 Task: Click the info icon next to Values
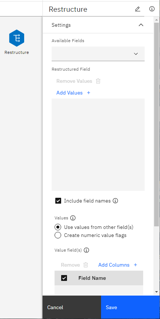pyautogui.click(x=73, y=218)
